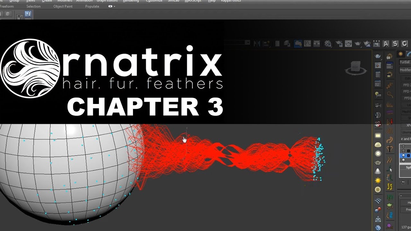Click the XFo modifier button

406,125
